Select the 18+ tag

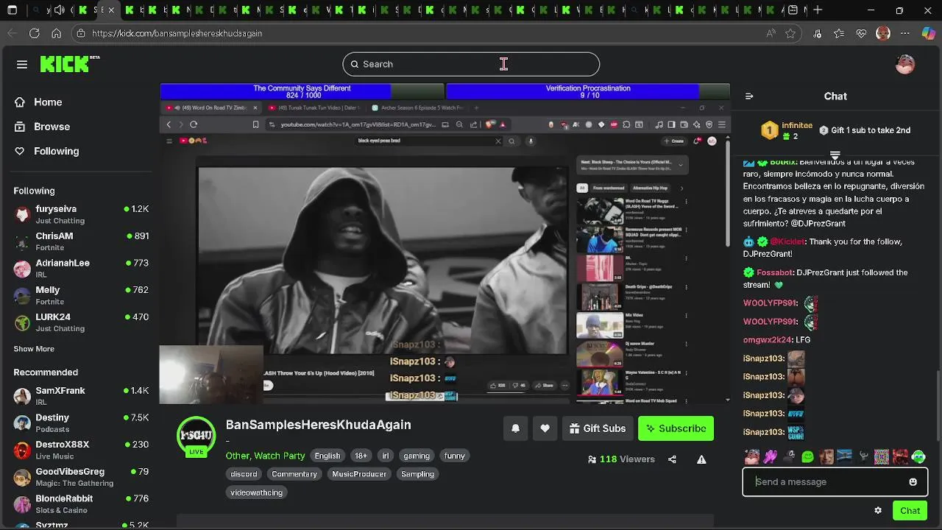(x=361, y=456)
